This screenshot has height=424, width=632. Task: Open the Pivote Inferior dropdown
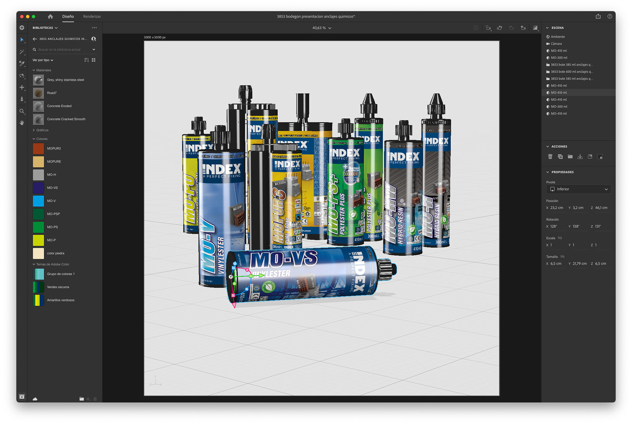point(578,189)
